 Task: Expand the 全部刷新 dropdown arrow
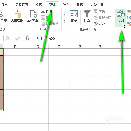(34, 24)
